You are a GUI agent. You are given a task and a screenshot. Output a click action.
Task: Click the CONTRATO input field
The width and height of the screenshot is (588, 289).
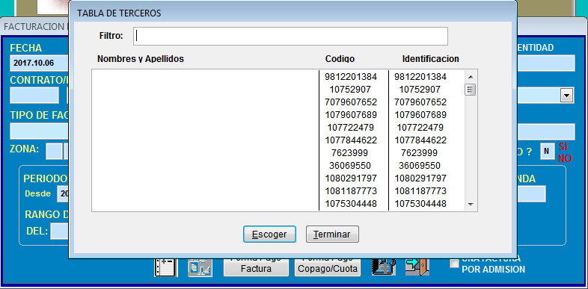coord(34,95)
